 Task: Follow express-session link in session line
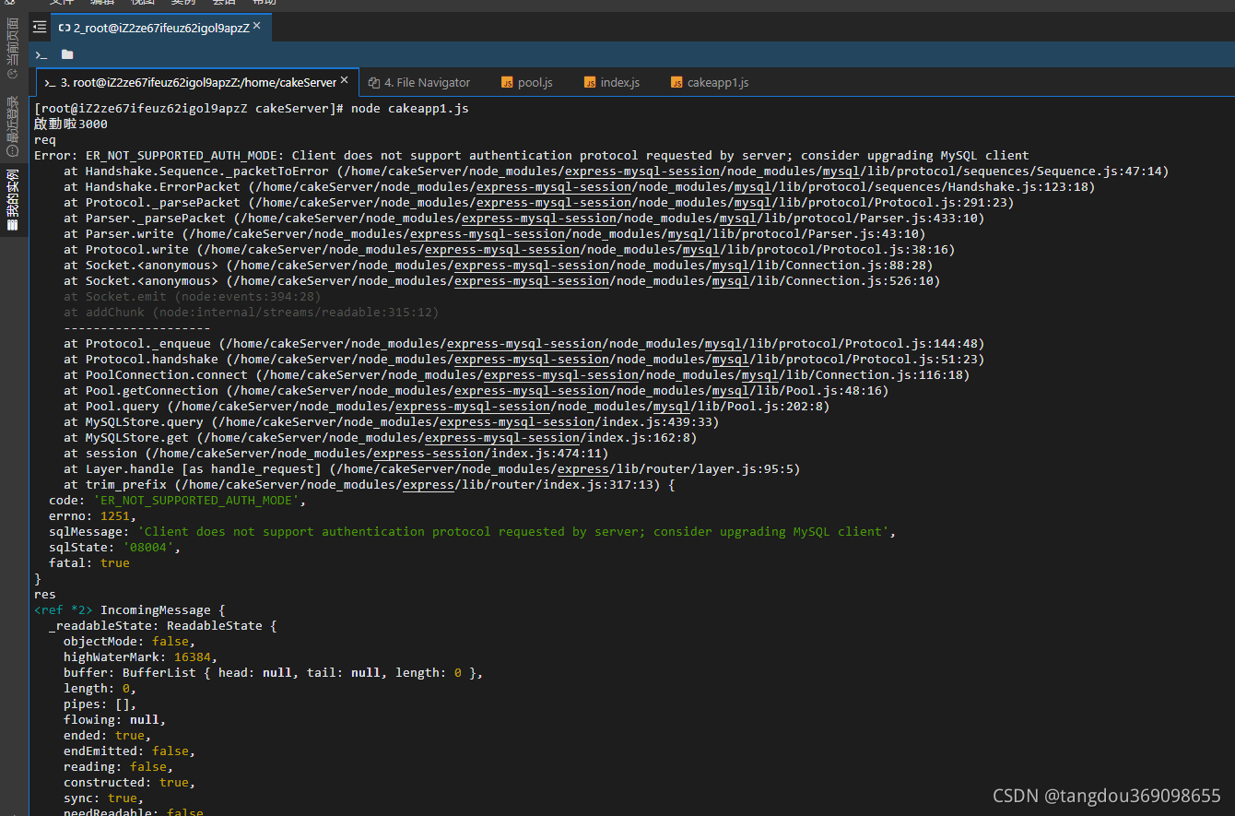tap(429, 454)
